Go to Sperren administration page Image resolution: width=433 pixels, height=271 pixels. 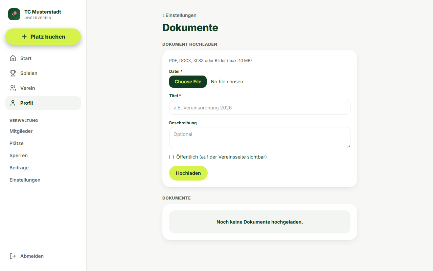pos(19,155)
